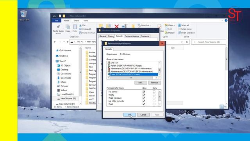The height and width of the screenshot is (141, 250).
Task: Toggle Allow checkbox for Modify
Action: [144, 95]
